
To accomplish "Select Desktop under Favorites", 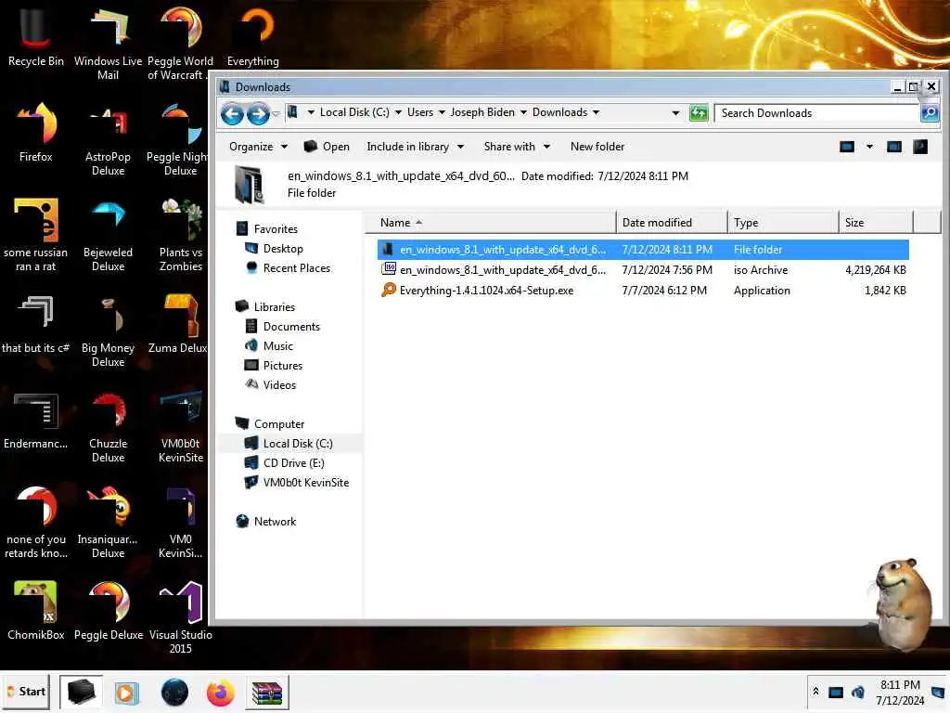I will click(x=274, y=249).
